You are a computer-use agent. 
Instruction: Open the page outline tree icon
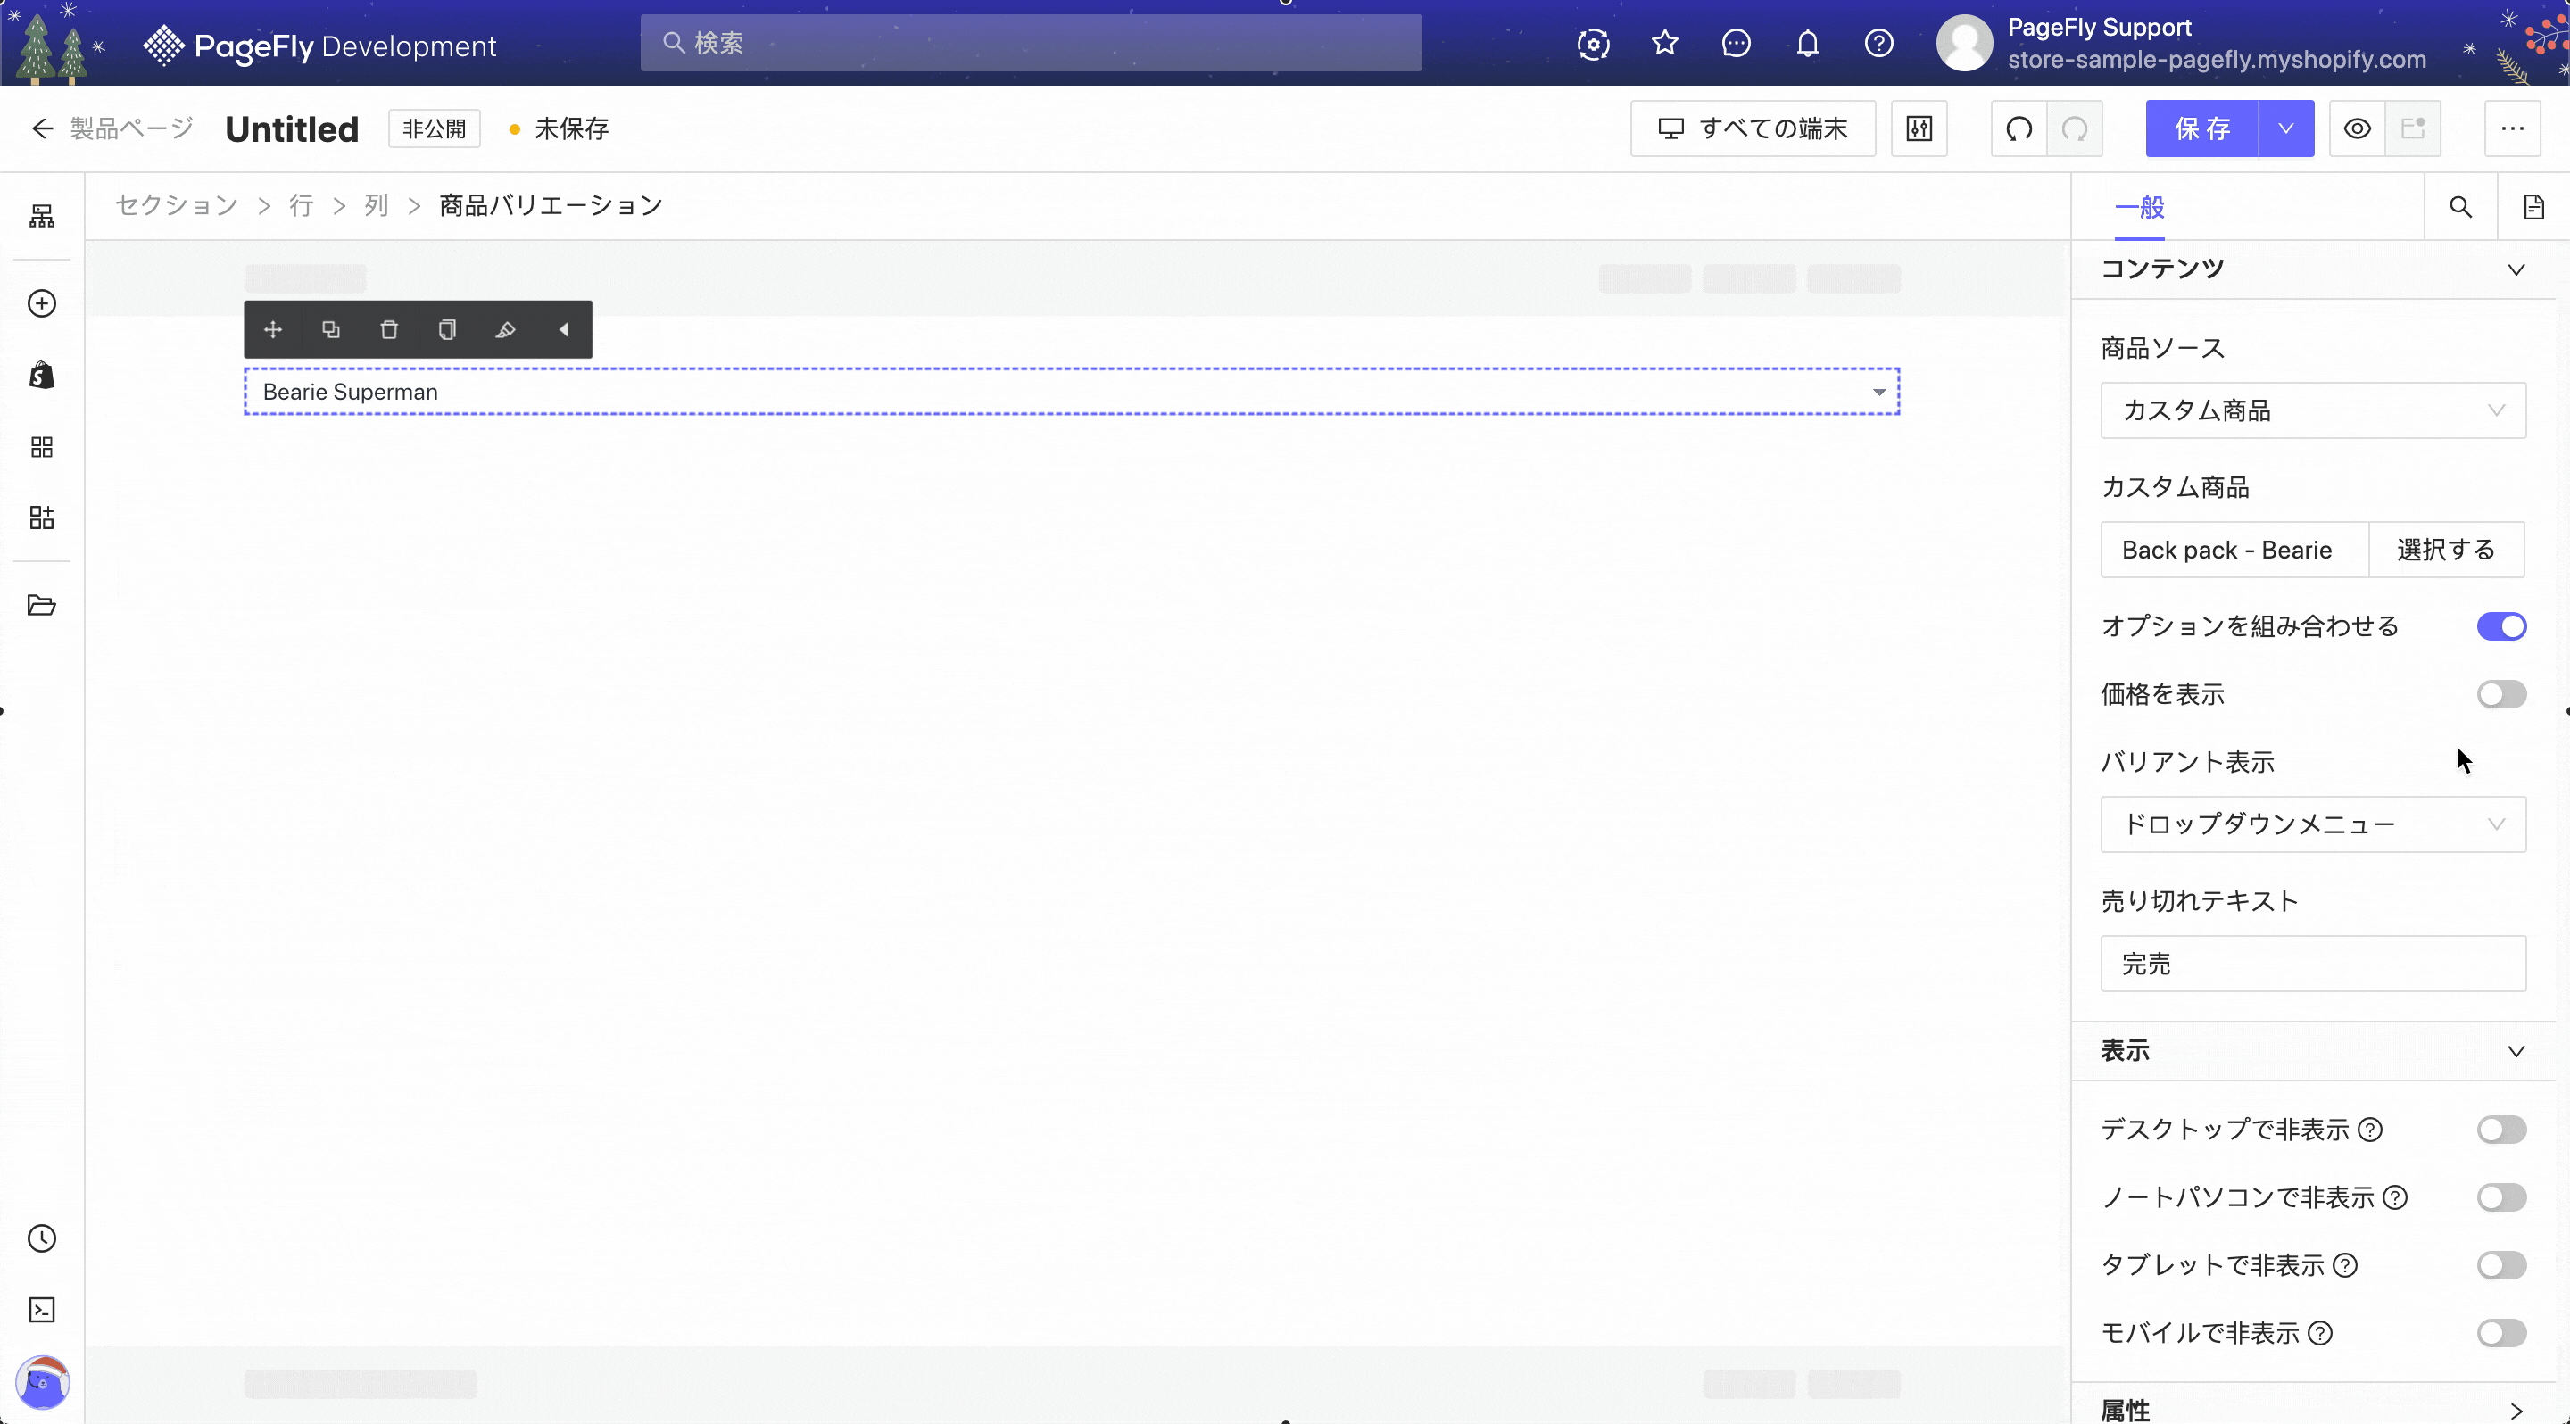point(42,217)
